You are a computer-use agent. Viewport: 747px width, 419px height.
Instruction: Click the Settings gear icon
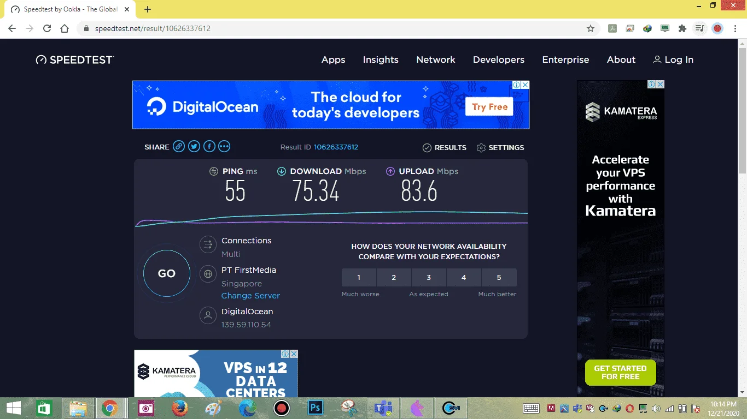click(481, 148)
